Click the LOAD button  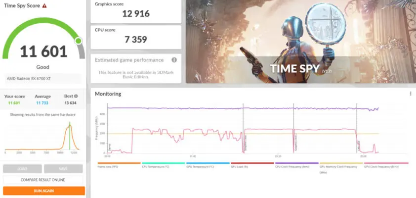pyautogui.click(x=22, y=169)
